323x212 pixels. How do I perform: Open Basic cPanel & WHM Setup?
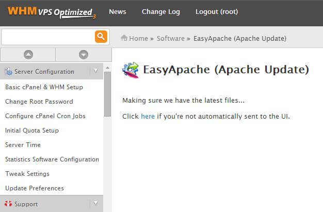[44, 87]
